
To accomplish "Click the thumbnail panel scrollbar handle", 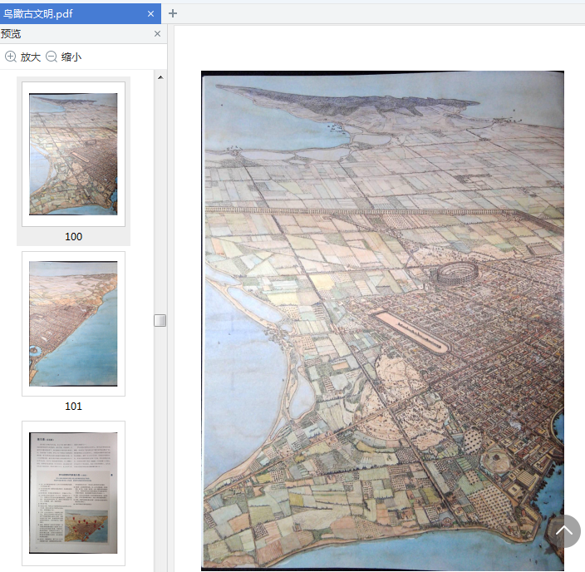I will point(160,320).
